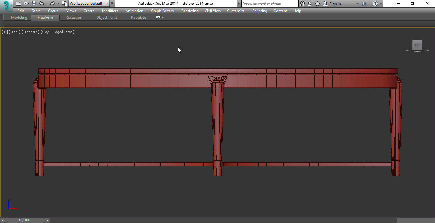
Task: Open the ribbon options dropdown arrow
Action: [163, 18]
